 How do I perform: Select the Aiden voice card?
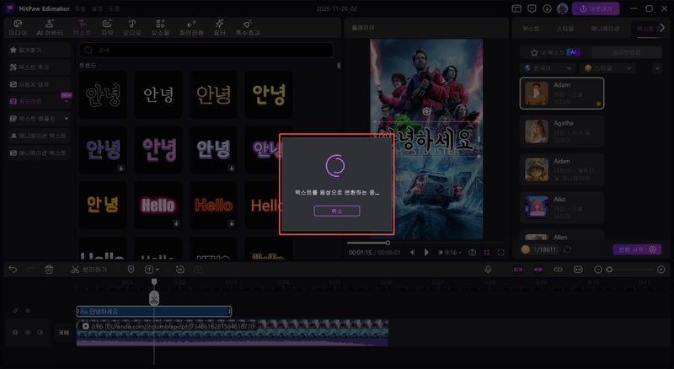[562, 169]
